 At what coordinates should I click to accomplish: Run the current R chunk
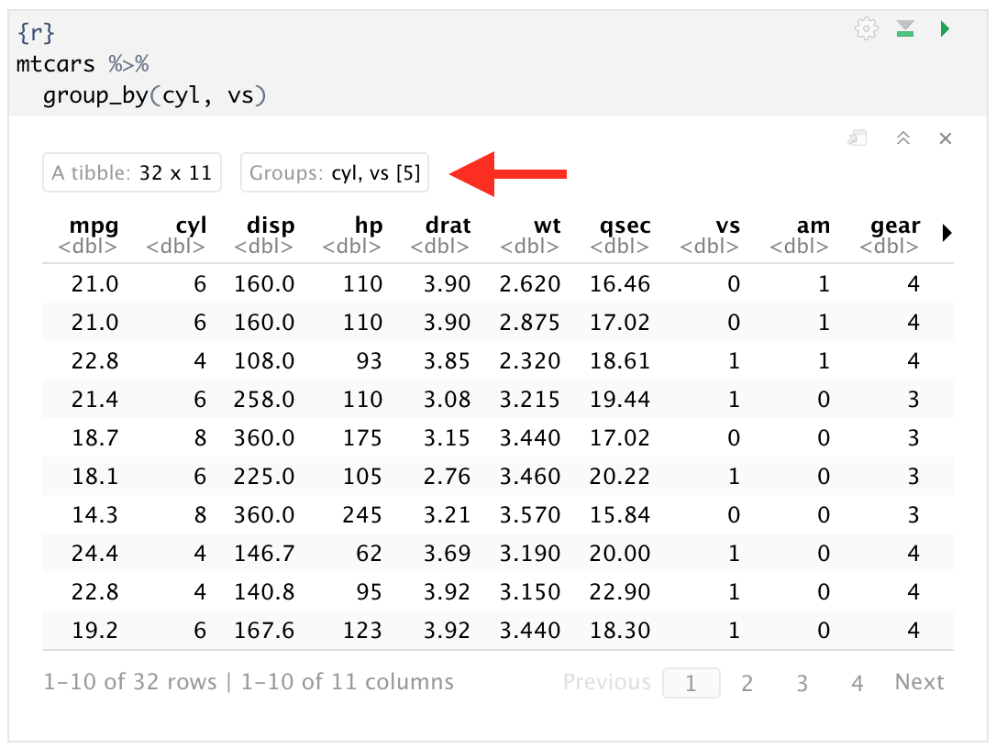click(x=945, y=28)
